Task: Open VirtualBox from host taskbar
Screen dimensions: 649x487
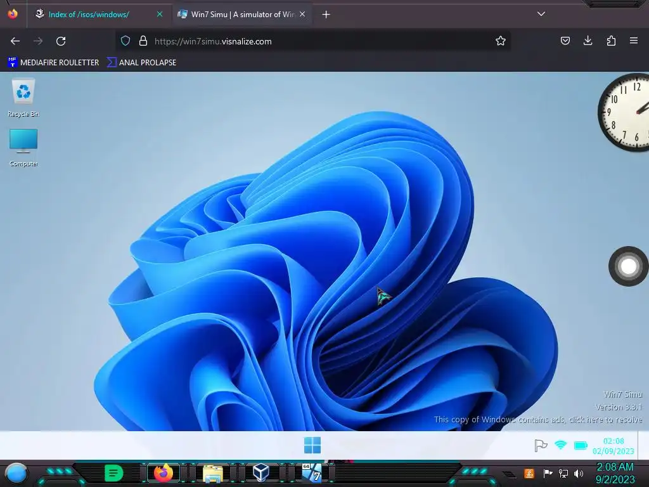Action: 261,472
